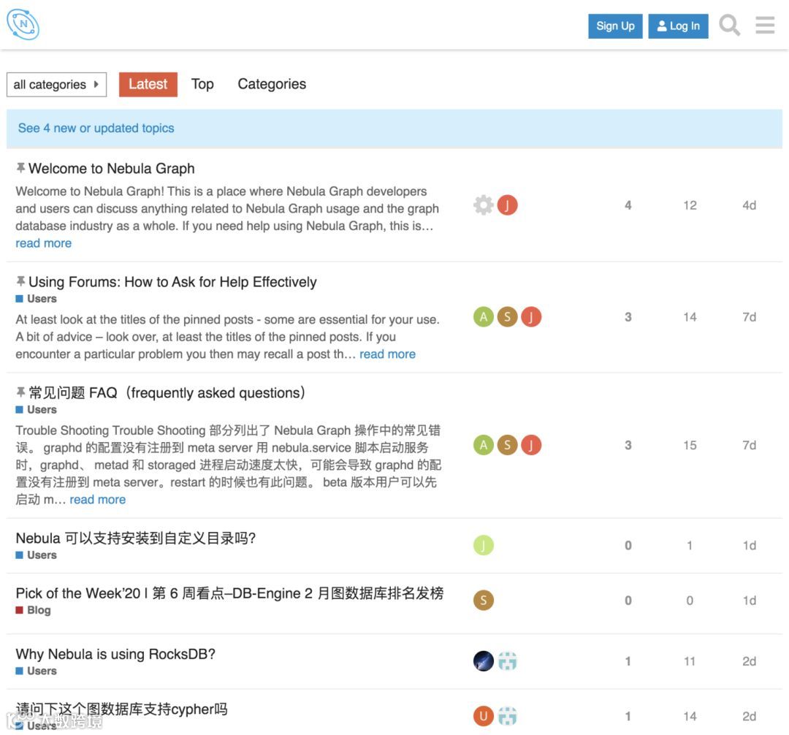Screen dimensions: 789x735
Task: Switch to the Categories tab
Action: pos(272,84)
